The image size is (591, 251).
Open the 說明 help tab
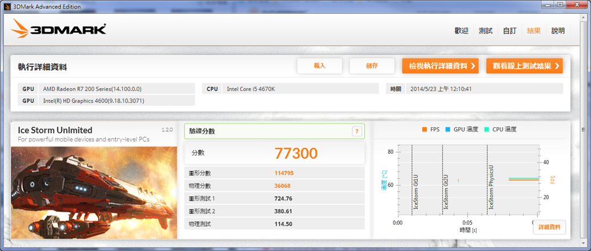[x=558, y=31]
